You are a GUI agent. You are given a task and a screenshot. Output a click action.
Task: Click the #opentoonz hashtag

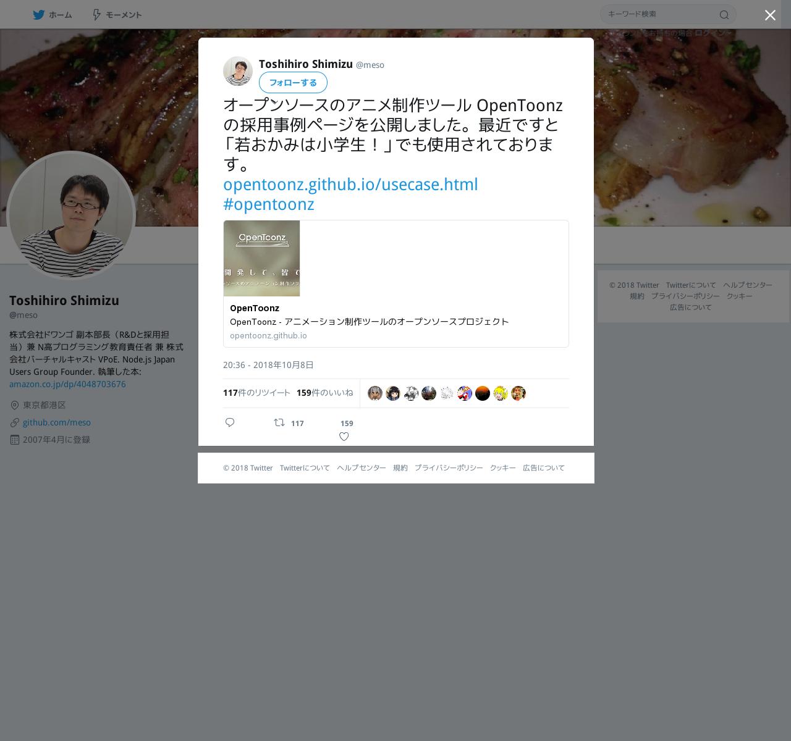(x=269, y=204)
